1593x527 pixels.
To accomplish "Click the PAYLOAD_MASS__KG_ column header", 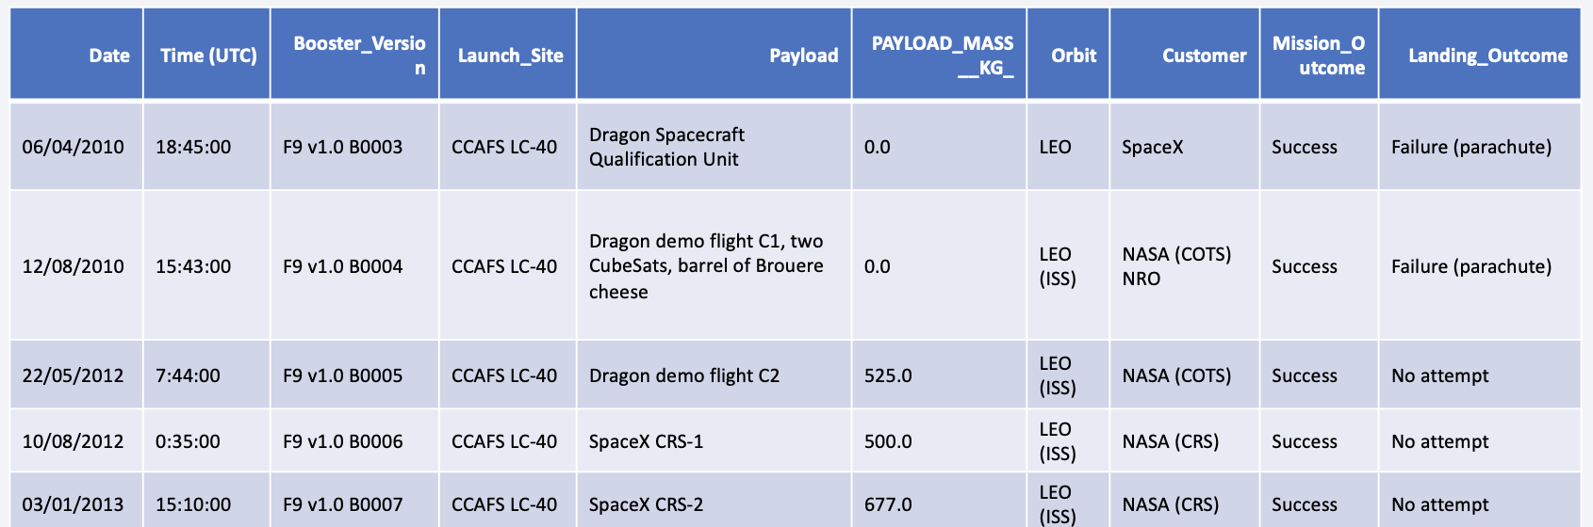I will 942,56.
